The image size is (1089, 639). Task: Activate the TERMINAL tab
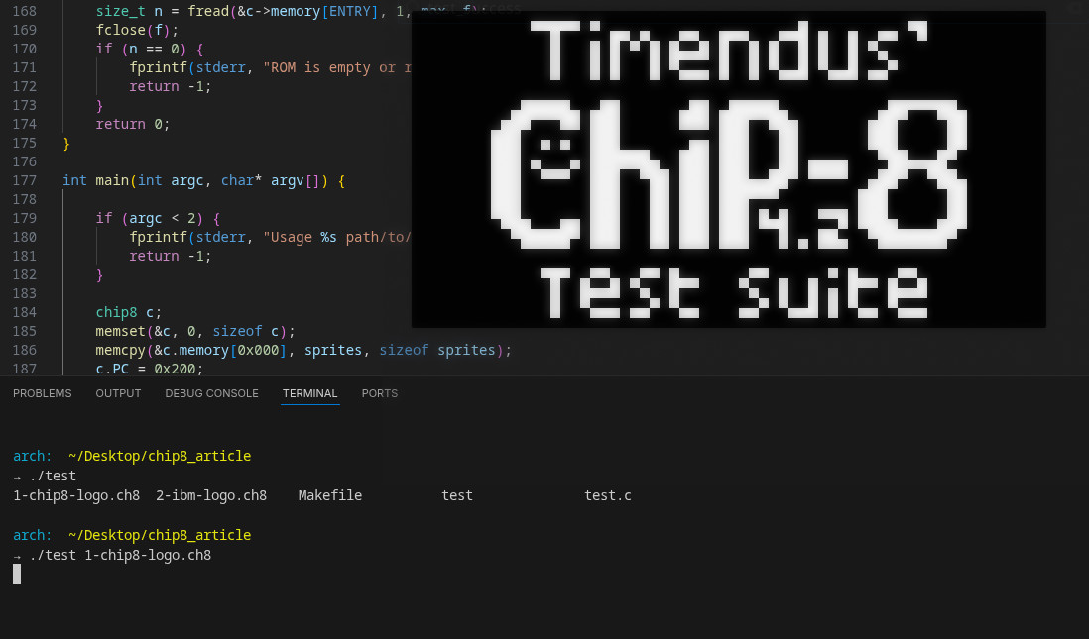[x=309, y=393]
